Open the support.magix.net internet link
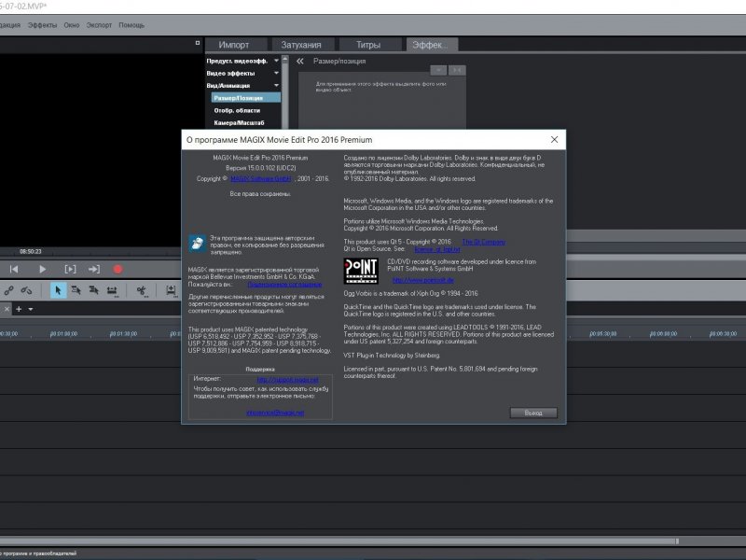The image size is (746, 560). pos(287,380)
